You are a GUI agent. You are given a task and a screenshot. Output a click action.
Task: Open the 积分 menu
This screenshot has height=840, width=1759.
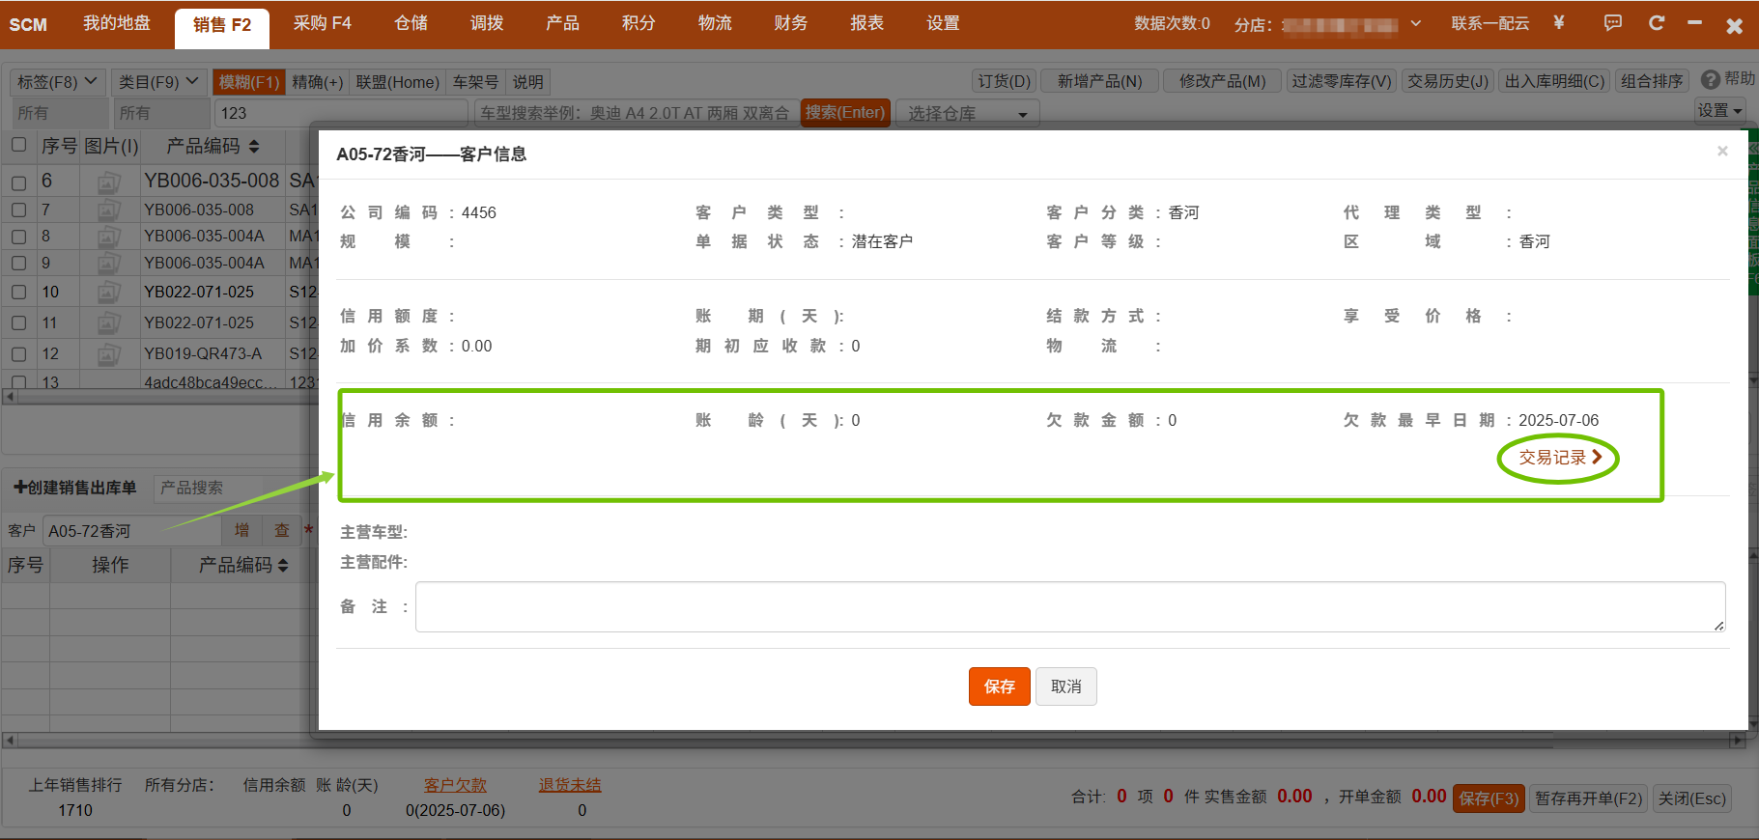point(638,23)
